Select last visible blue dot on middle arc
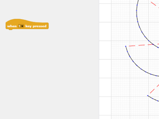This screenshot has height=119, width=159. tap(156, 76)
